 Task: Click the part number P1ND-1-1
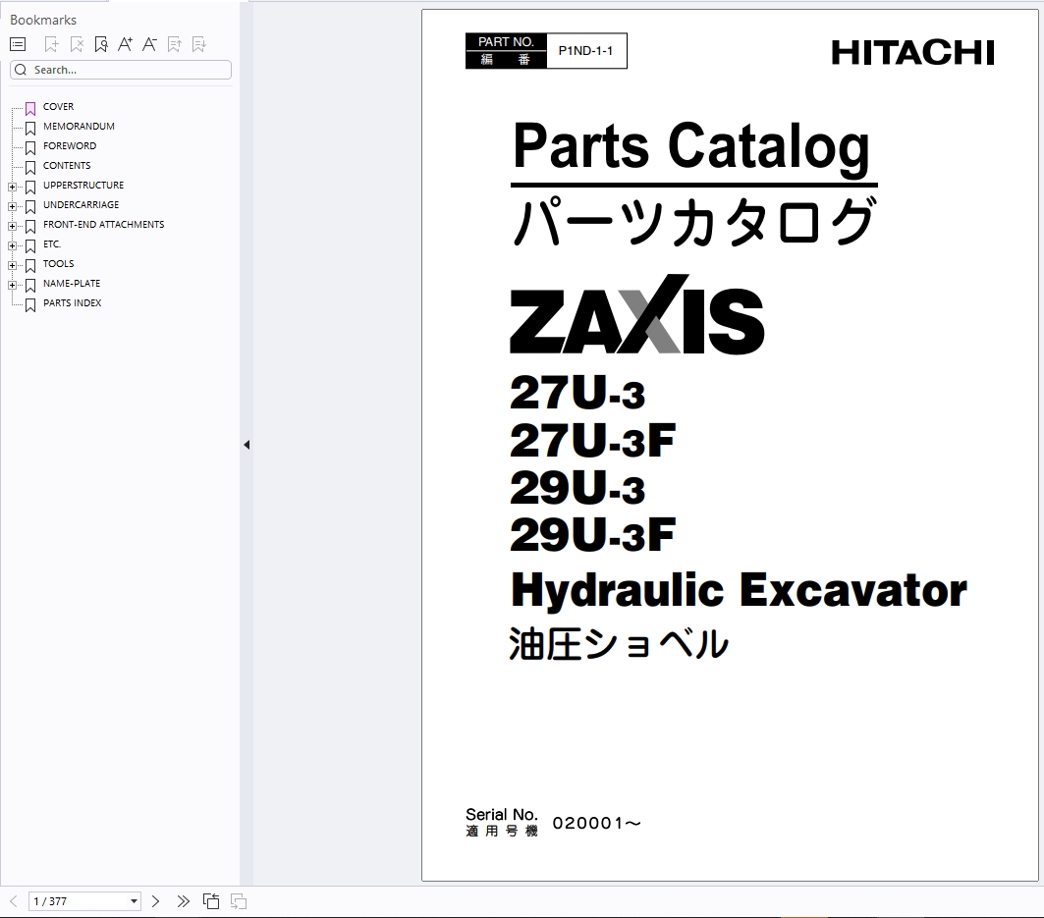(x=586, y=51)
